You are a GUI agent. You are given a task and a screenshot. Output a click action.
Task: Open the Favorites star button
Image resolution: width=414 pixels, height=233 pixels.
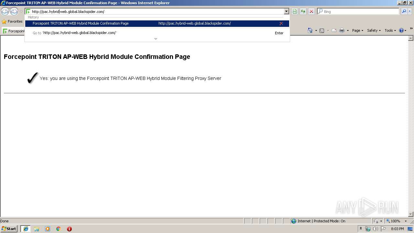tap(12, 21)
